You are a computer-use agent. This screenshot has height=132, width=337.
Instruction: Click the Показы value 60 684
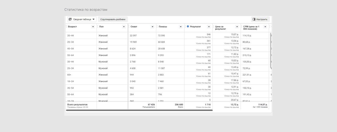click(161, 42)
